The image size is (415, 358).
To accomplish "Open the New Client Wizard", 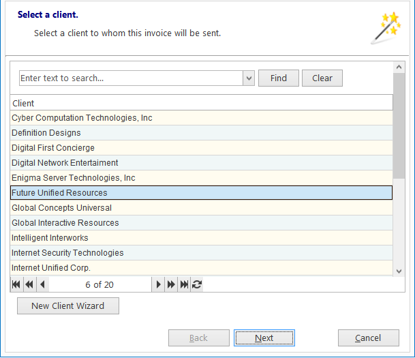I will (68, 306).
